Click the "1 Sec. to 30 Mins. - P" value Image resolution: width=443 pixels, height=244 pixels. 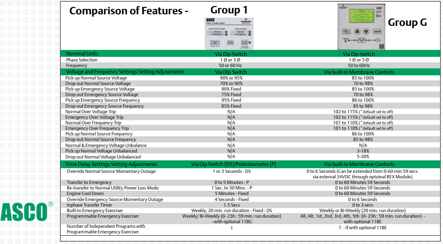[x=232, y=188]
